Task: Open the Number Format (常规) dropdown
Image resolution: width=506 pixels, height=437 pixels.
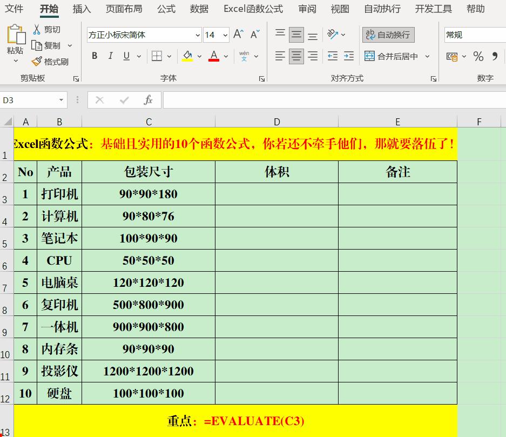Action: (474, 35)
